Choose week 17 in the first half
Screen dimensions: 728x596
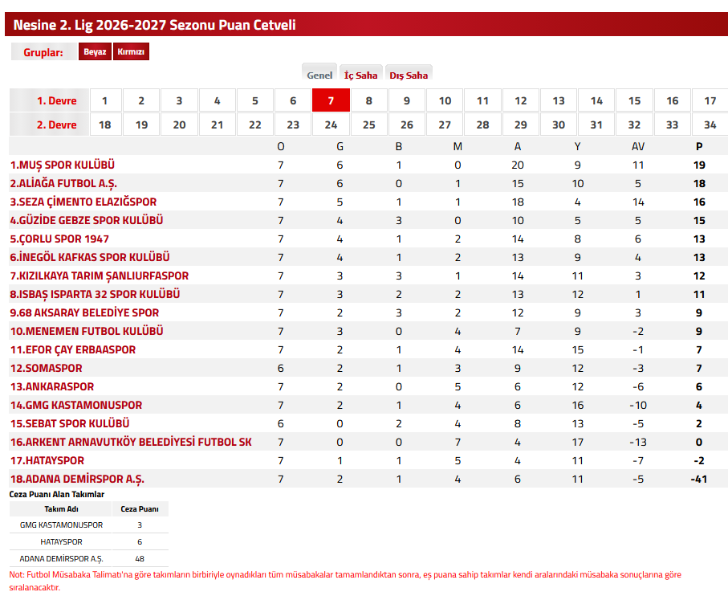click(x=710, y=100)
